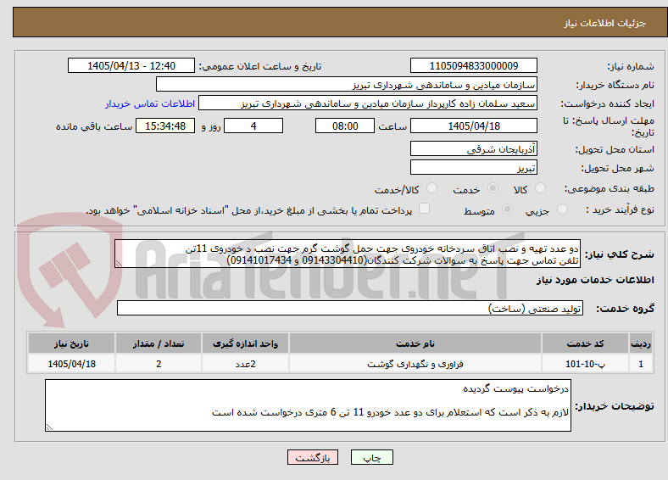The width and height of the screenshot is (668, 480).
Task: Click the unit cell 2عدد
Action: (245, 364)
